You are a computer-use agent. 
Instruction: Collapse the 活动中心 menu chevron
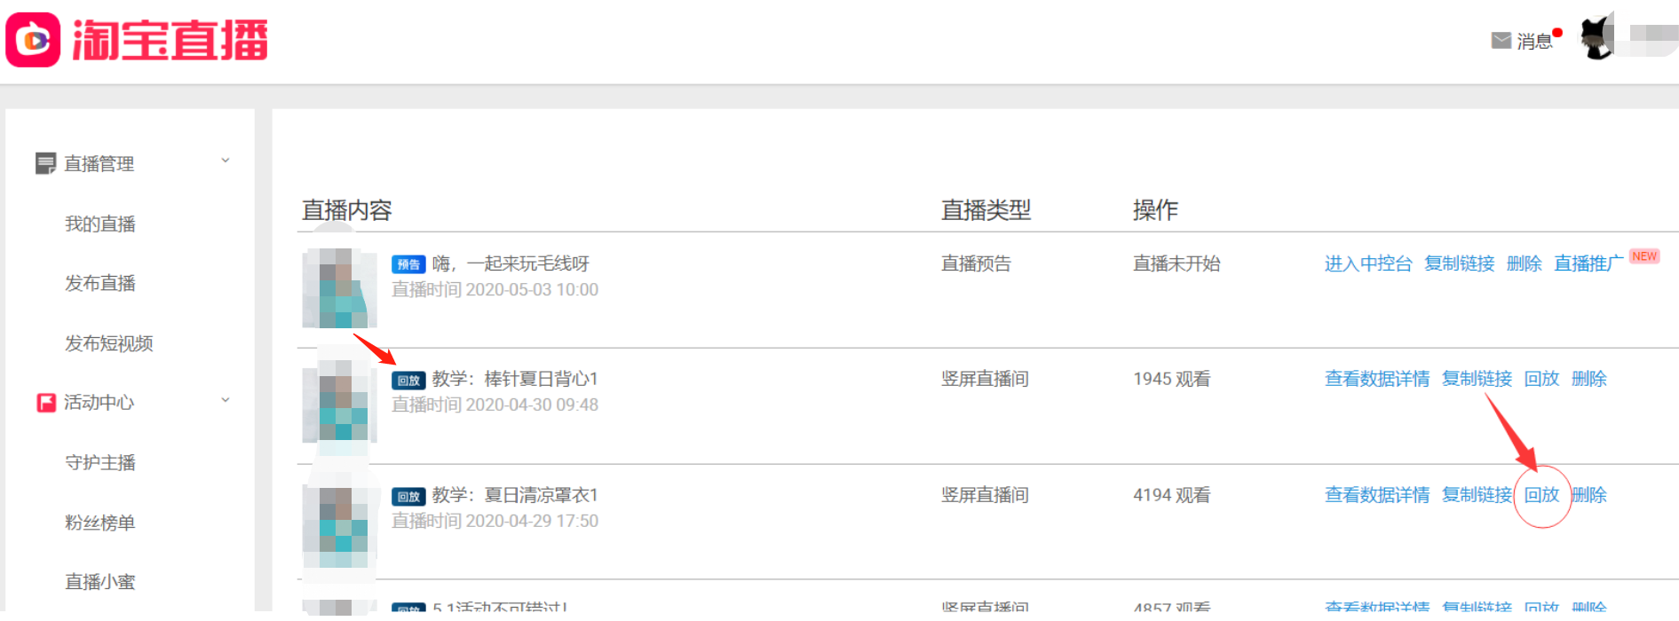click(x=226, y=400)
